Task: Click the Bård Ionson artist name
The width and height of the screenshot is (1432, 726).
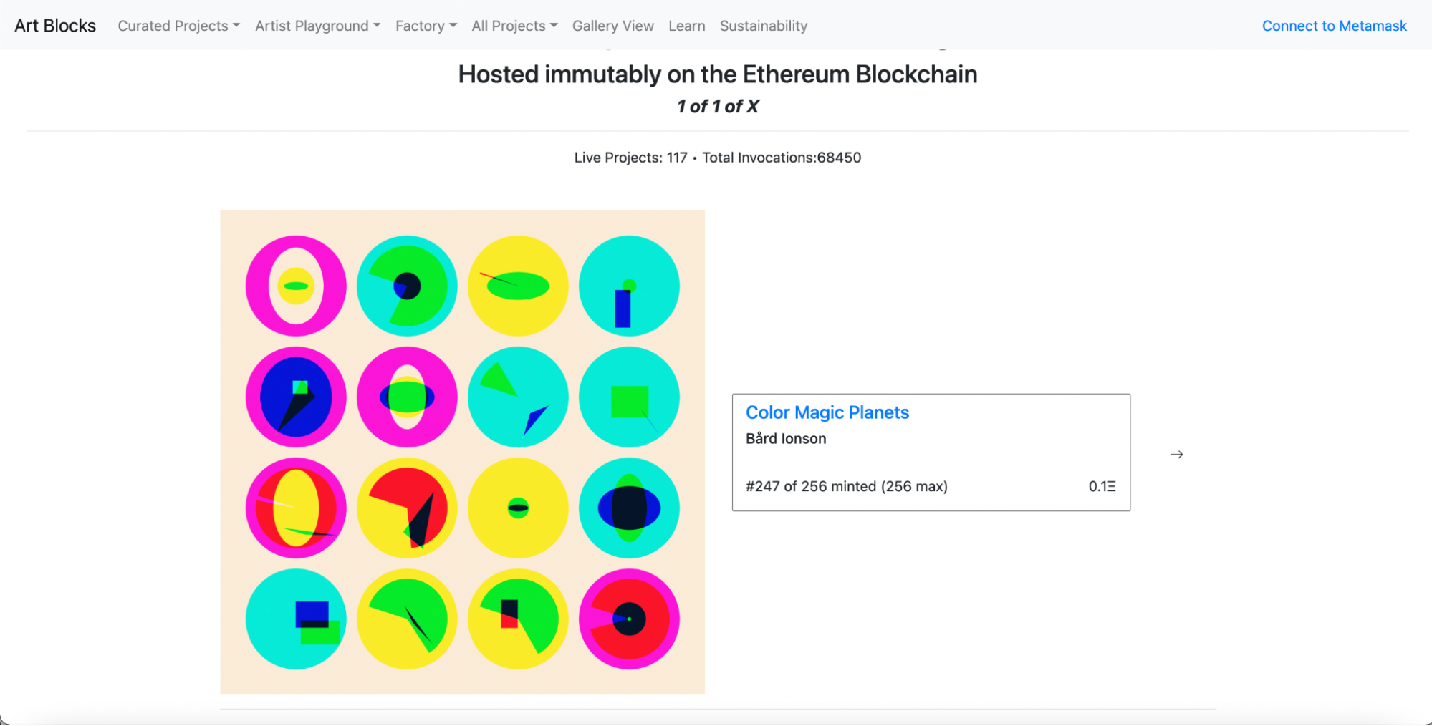Action: point(786,439)
